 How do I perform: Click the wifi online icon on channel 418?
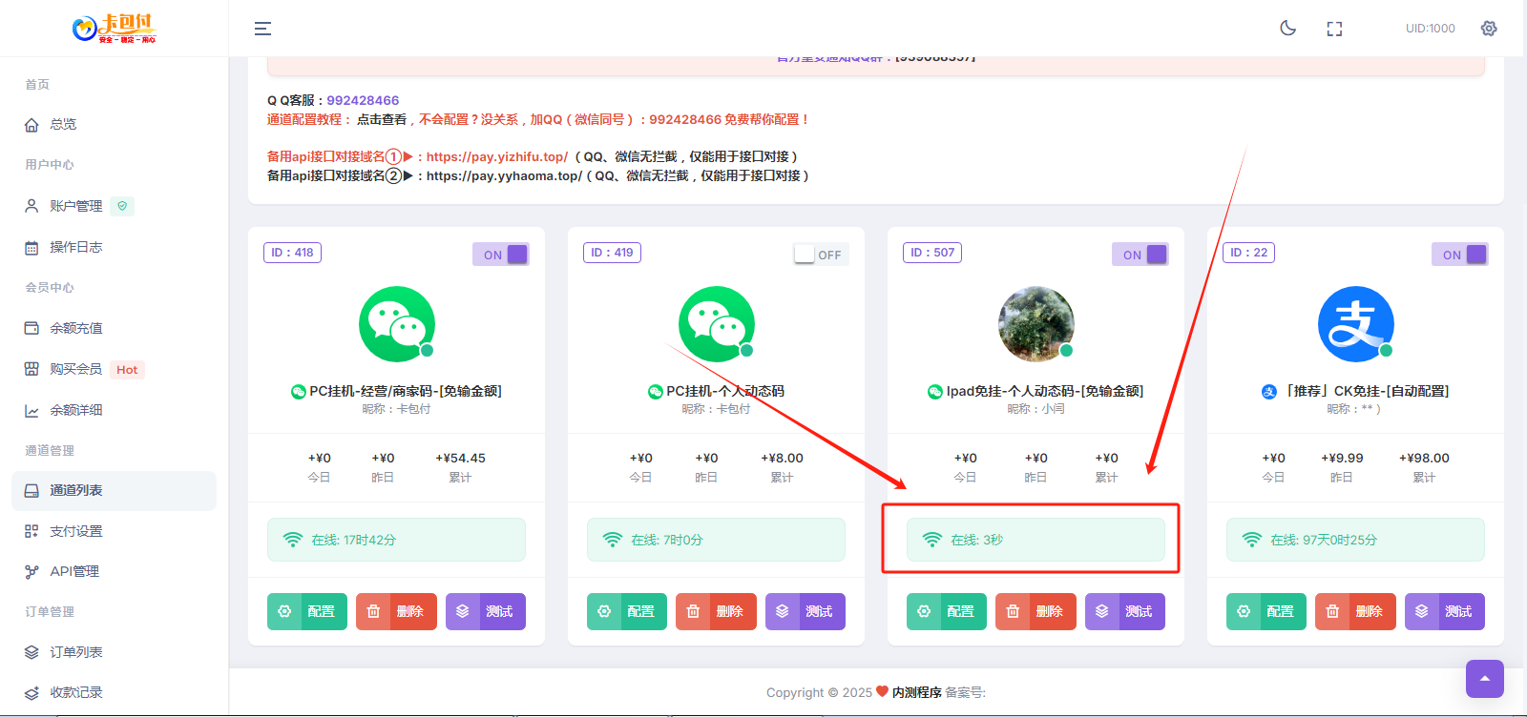point(293,540)
